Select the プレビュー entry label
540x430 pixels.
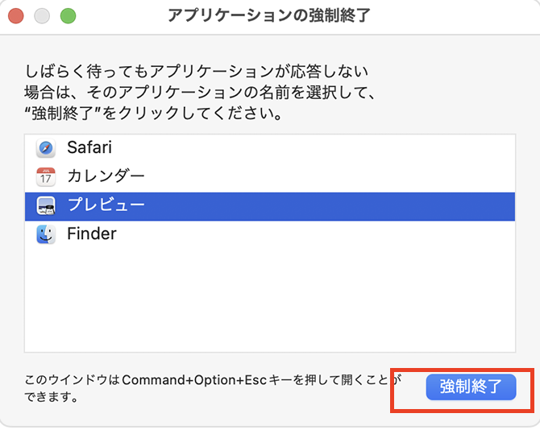(x=106, y=205)
